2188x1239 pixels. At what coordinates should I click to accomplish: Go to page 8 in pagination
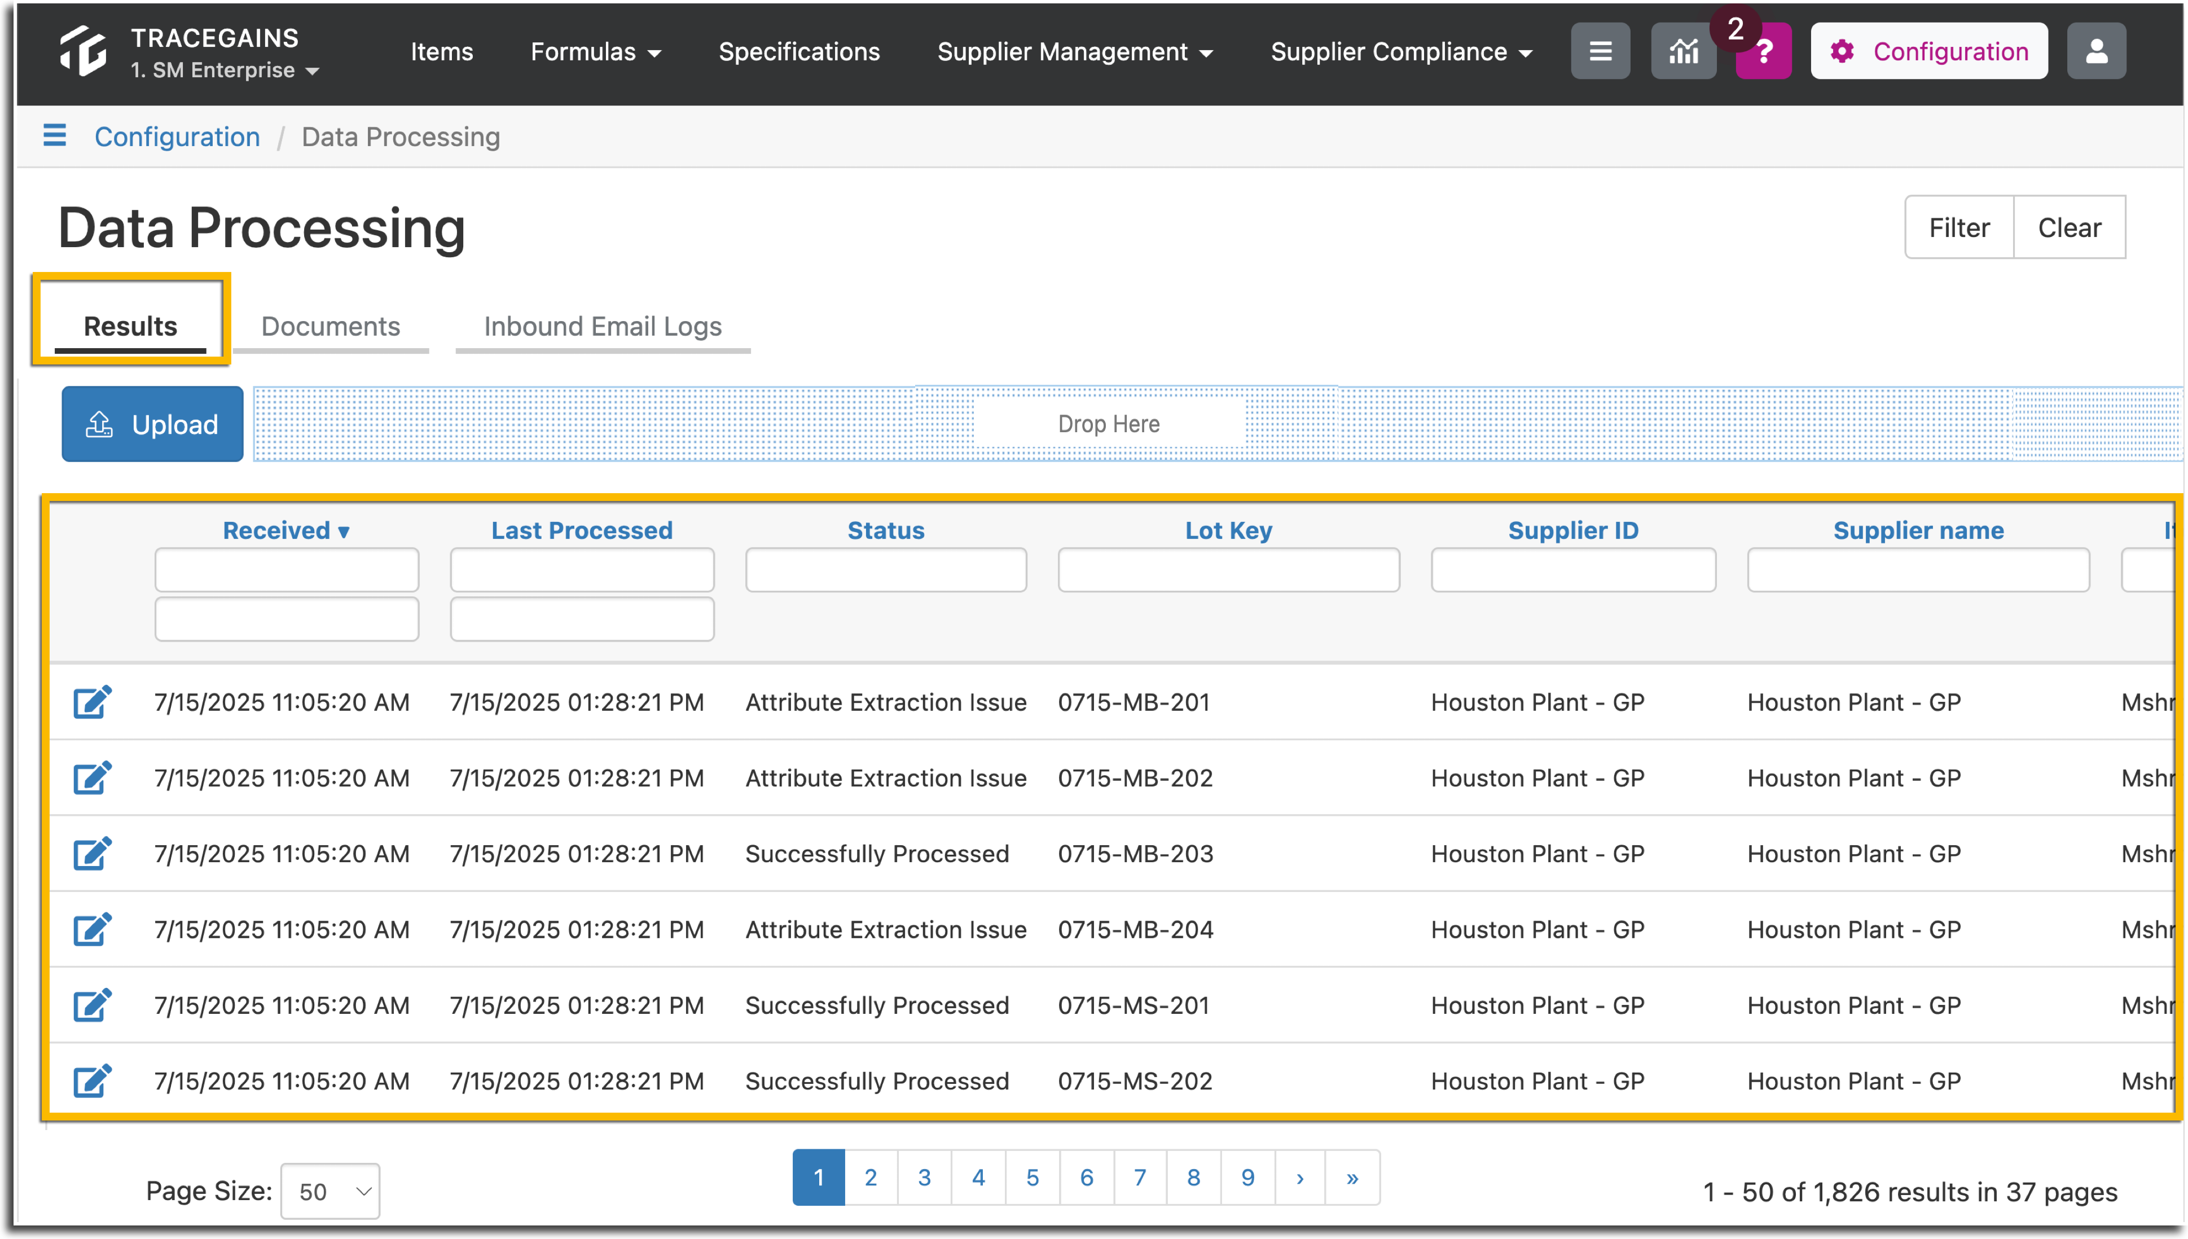pos(1193,1177)
